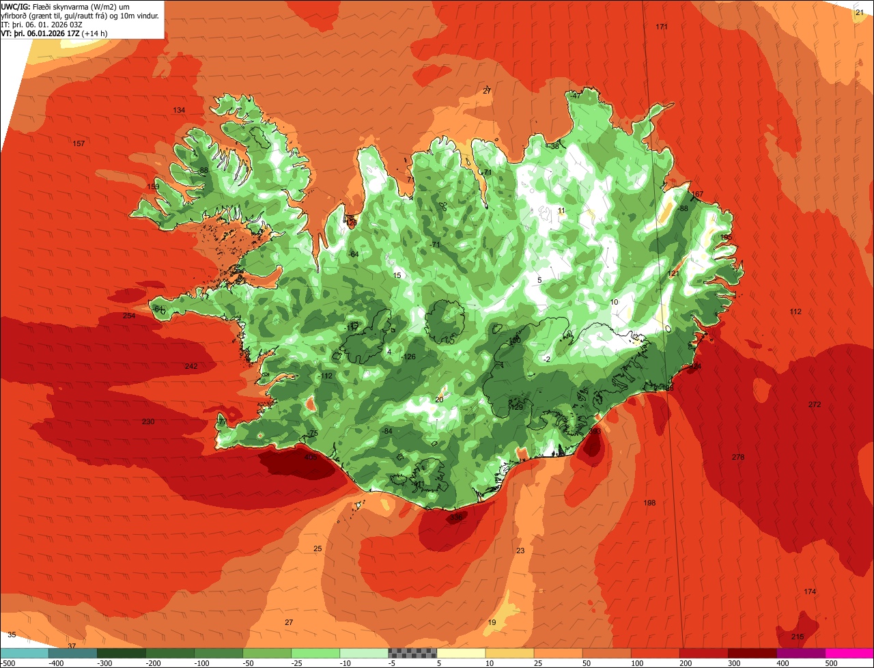Click the 47 value on the northeast peninsula

576,96
